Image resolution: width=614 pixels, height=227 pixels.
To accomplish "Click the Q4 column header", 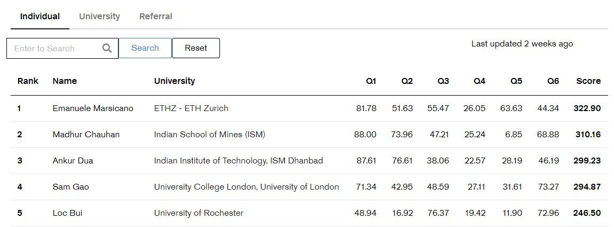I will point(479,81).
